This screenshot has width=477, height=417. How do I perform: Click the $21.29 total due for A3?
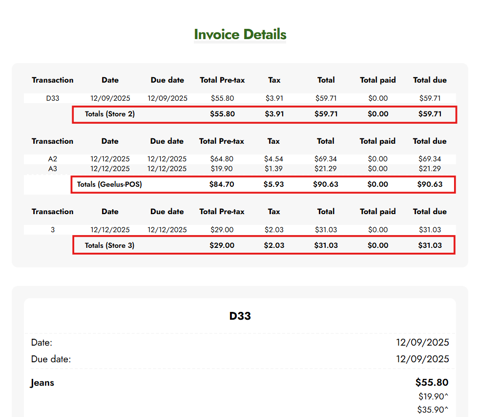(430, 169)
